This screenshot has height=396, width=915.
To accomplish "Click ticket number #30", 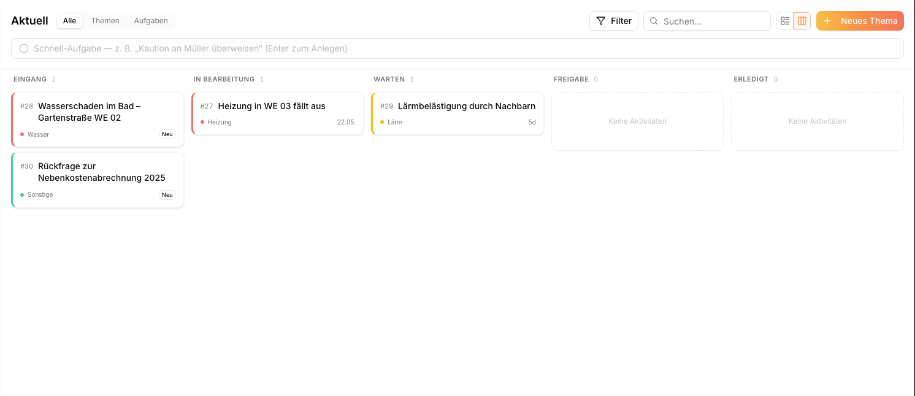I will coord(26,166).
